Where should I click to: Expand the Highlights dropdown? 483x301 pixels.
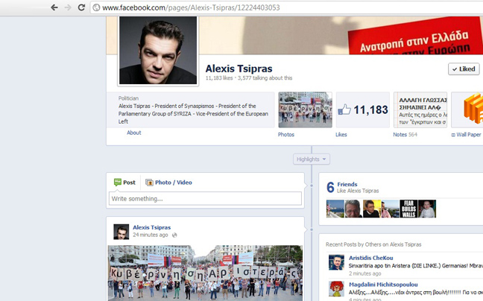[312, 159]
